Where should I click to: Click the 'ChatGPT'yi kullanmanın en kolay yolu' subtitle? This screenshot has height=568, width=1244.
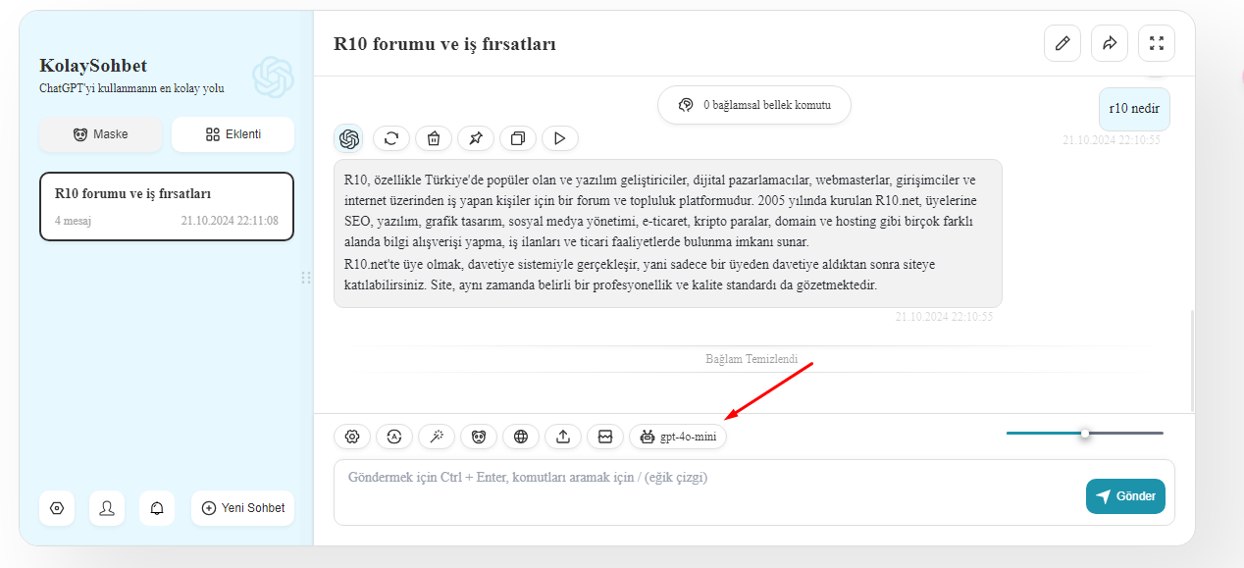pos(131,88)
